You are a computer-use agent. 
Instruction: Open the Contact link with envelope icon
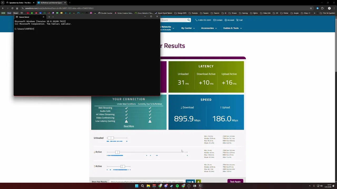218,20
